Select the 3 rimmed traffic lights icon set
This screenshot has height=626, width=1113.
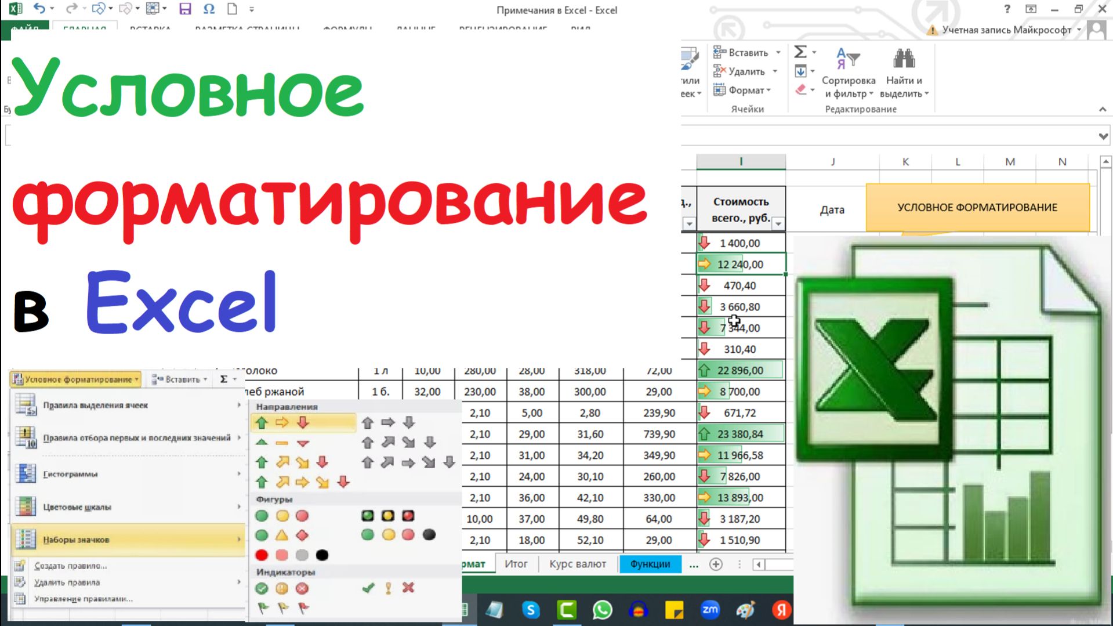coord(388,516)
